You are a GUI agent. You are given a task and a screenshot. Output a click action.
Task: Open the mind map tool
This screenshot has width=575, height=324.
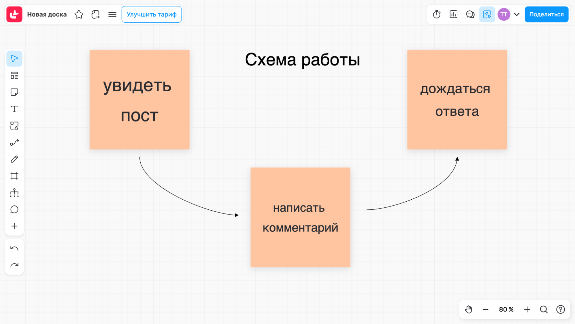click(14, 193)
